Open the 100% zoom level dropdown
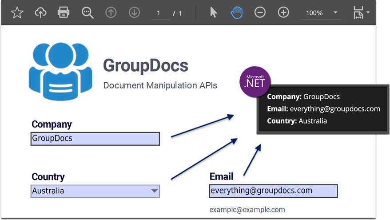Image resolution: width=390 pixels, height=220 pixels. click(x=321, y=13)
